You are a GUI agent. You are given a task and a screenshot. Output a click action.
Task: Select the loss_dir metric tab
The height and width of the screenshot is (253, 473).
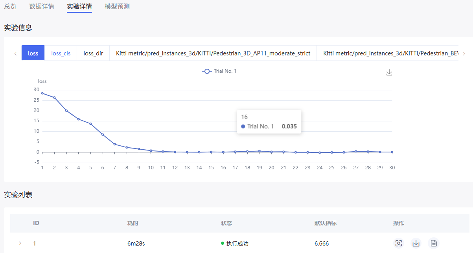tap(93, 53)
